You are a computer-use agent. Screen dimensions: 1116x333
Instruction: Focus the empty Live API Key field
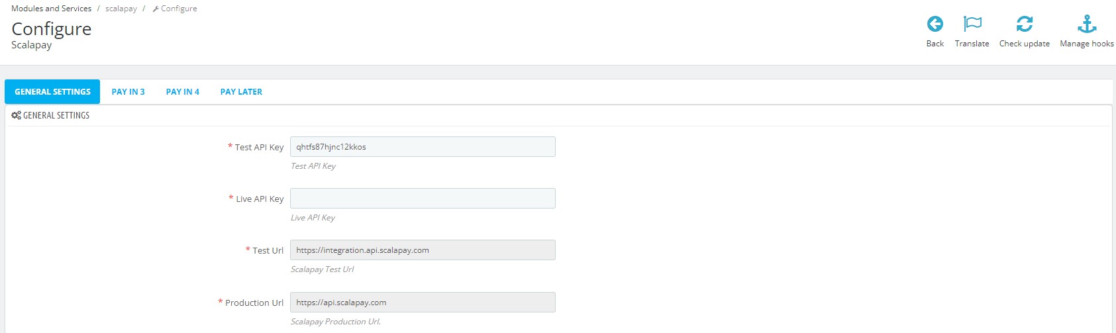pos(423,199)
